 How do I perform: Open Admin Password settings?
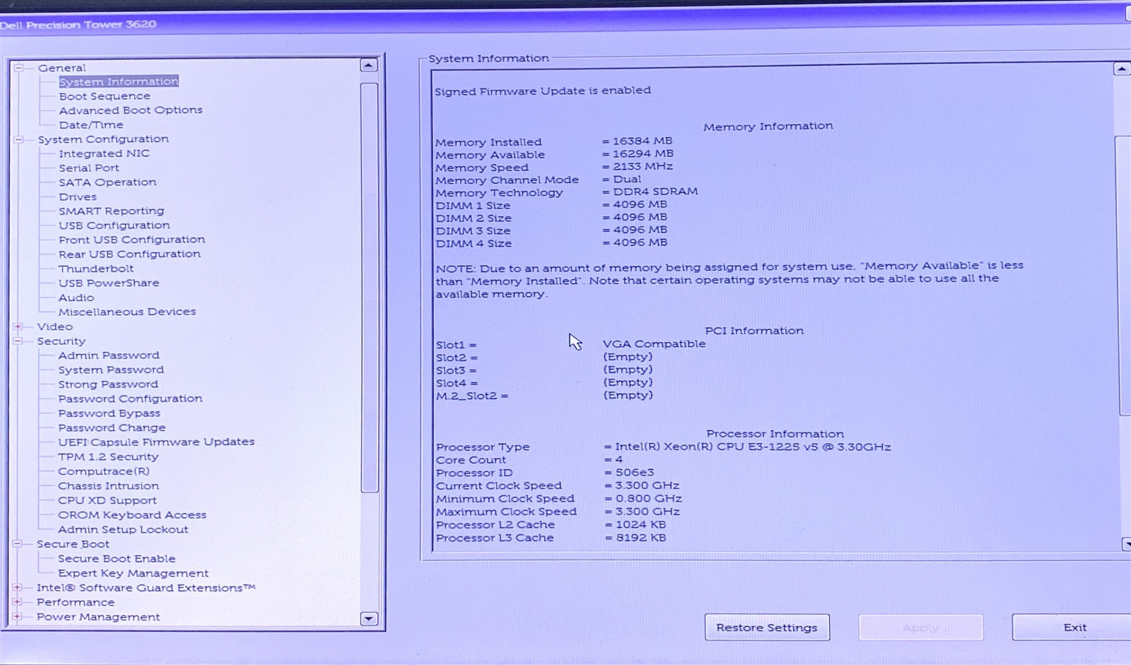(x=109, y=355)
